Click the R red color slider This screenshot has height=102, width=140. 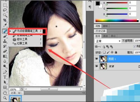point(117,3)
